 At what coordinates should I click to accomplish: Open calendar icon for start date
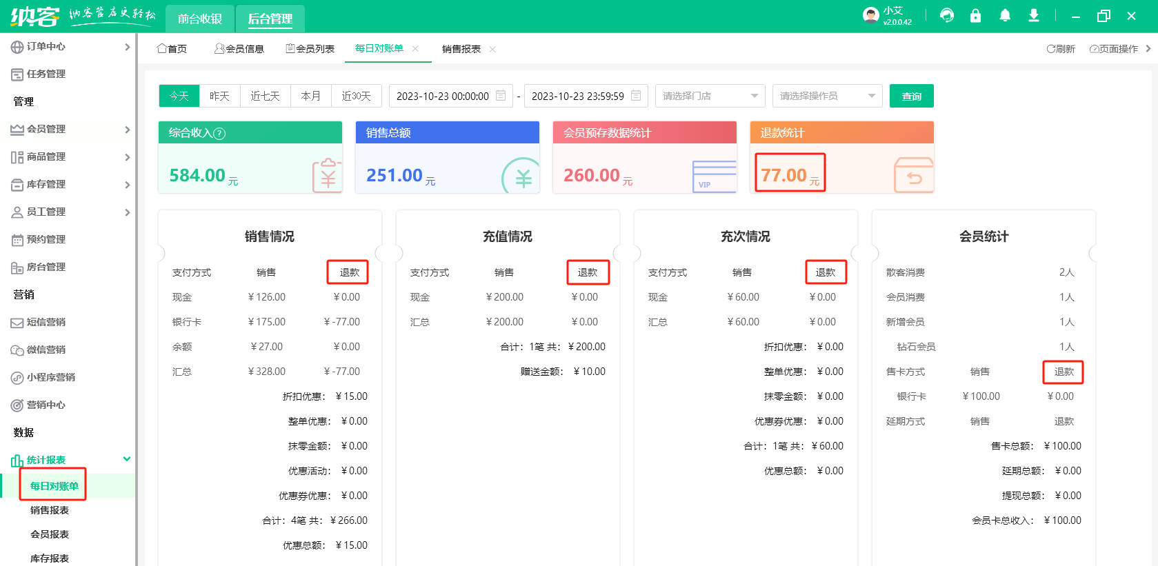(x=501, y=96)
